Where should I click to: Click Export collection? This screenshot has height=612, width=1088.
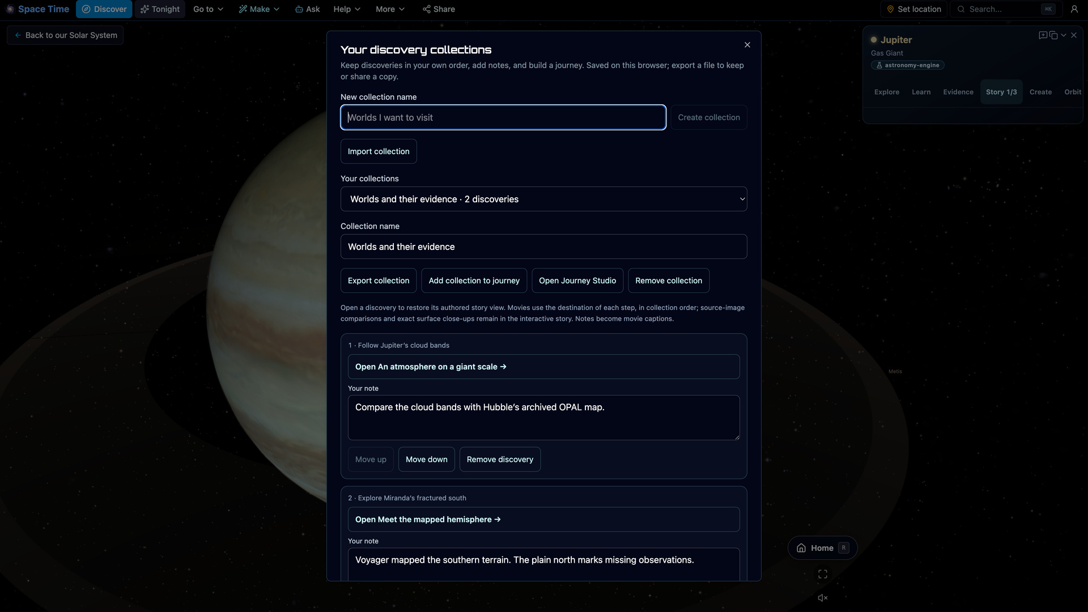click(379, 280)
